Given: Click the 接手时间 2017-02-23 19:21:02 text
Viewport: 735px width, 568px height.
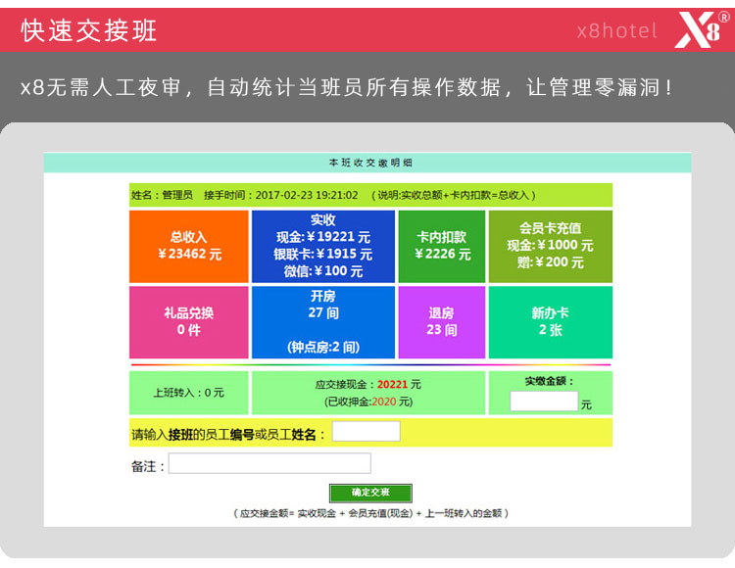Looking at the screenshot, I should click(281, 195).
